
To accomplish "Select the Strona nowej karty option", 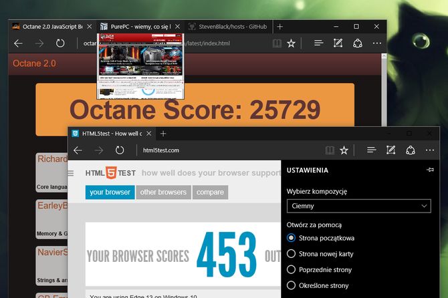I will (320, 254).
